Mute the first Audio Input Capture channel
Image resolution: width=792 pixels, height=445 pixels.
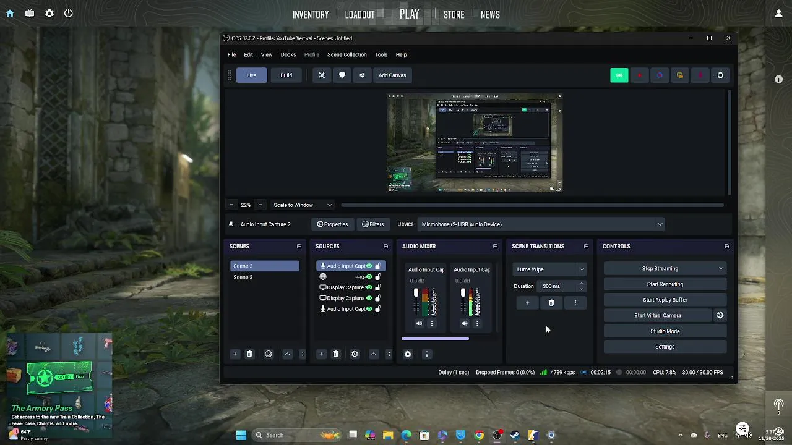click(419, 323)
